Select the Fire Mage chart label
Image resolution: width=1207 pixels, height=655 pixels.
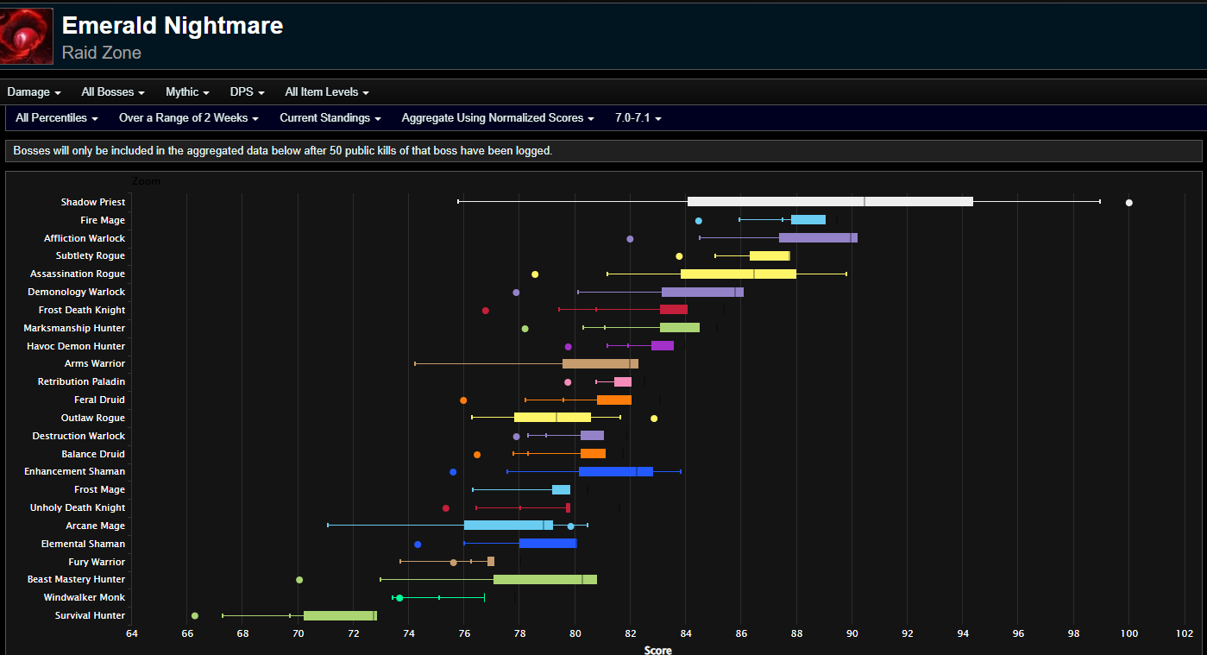coord(103,220)
